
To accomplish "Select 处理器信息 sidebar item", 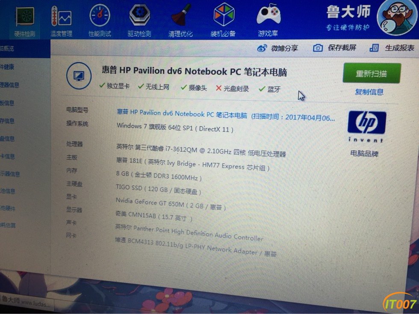I will point(9,85).
